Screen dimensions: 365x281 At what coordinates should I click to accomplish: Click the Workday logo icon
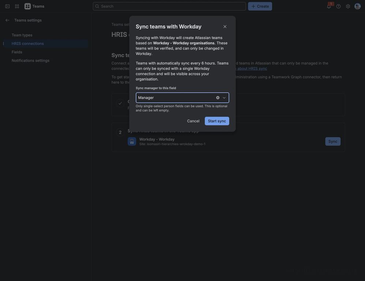(132, 141)
